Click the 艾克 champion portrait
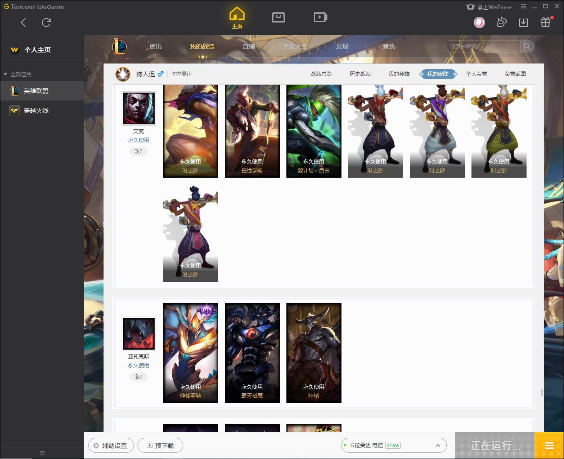 (139, 108)
